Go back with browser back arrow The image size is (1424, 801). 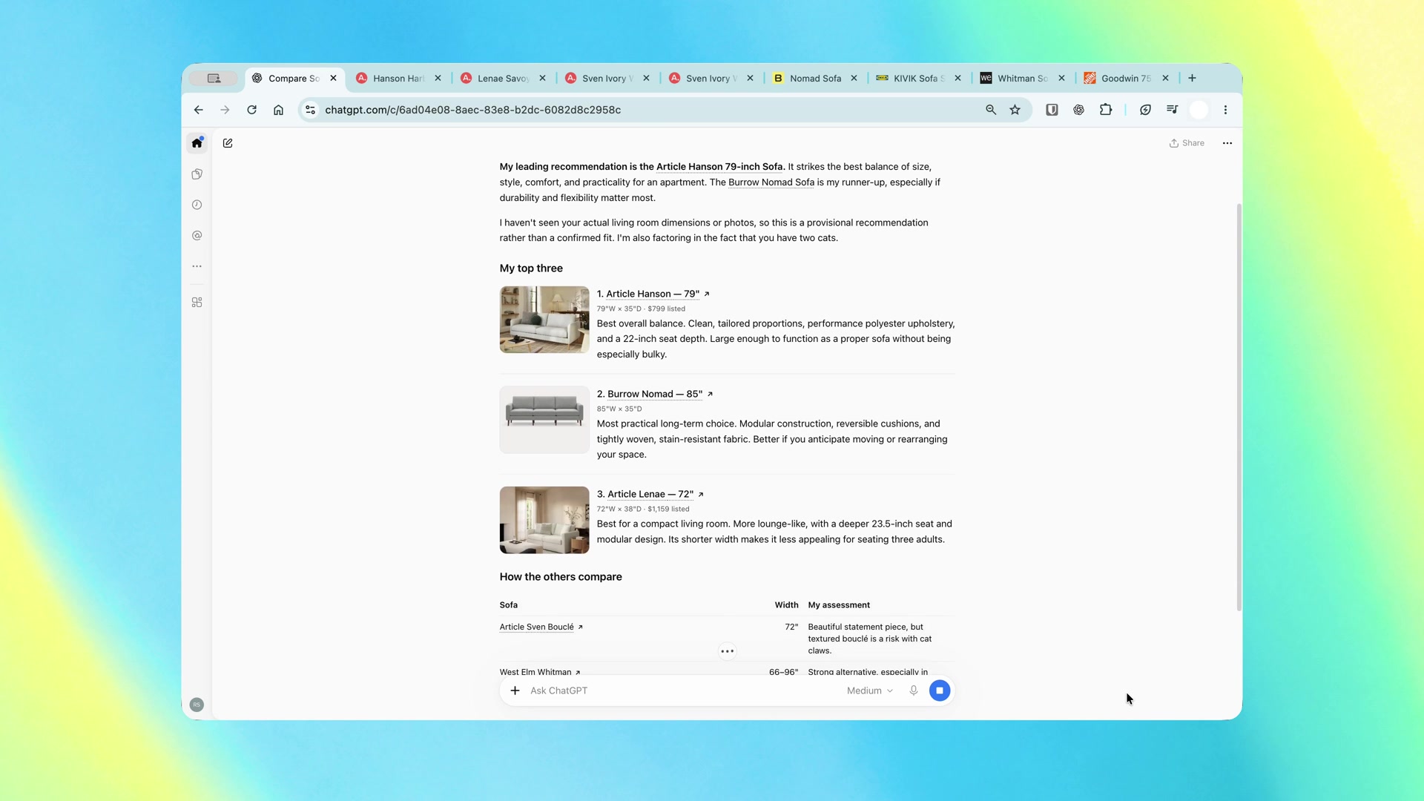(198, 110)
